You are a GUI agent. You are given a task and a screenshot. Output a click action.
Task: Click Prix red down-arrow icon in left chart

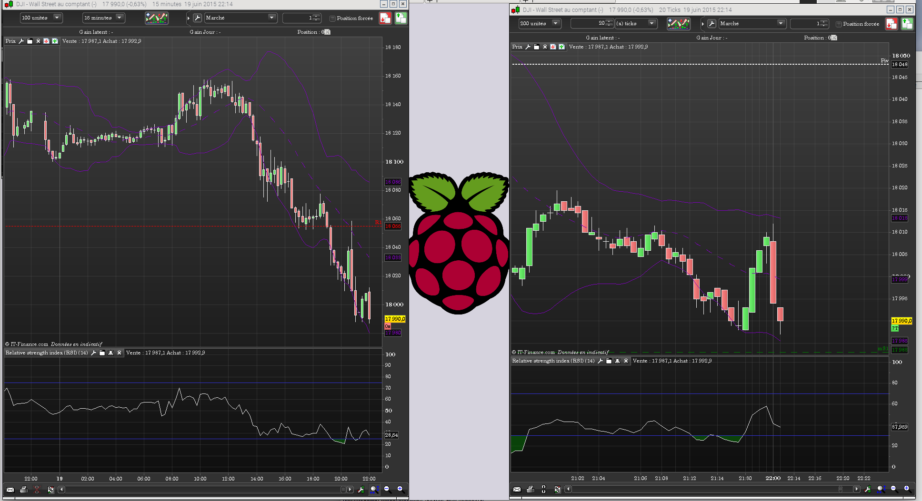tap(46, 41)
